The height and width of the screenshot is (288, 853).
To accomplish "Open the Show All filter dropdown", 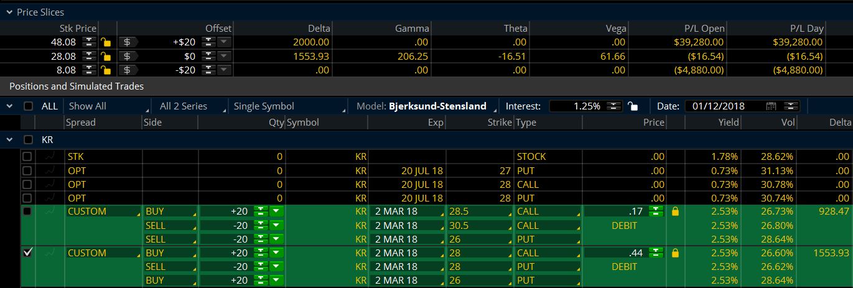I will (108, 106).
